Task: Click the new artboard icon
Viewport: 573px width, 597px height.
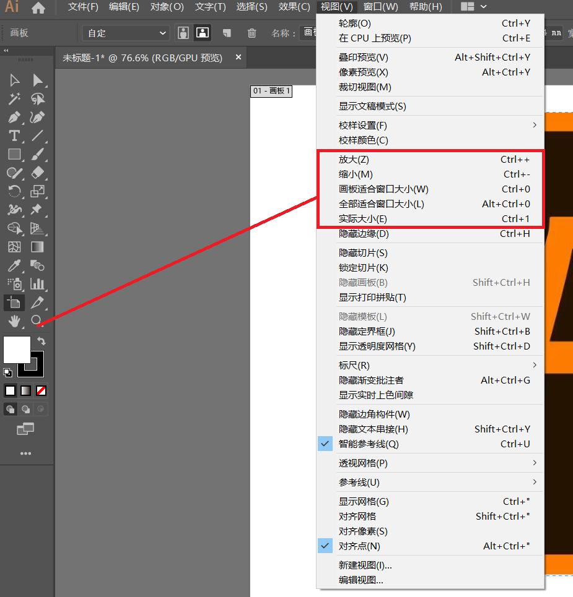Action: (x=227, y=33)
